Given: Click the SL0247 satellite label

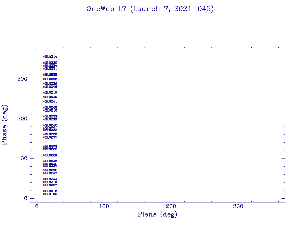Looking at the screenshot, I should (x=51, y=173).
